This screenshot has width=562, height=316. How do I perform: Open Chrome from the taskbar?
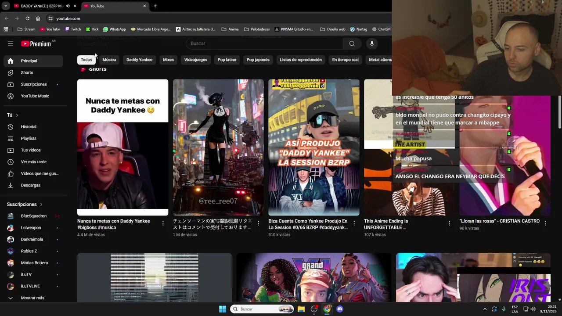(x=327, y=309)
